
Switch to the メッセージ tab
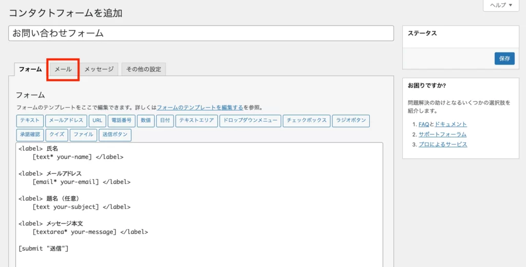click(99, 69)
